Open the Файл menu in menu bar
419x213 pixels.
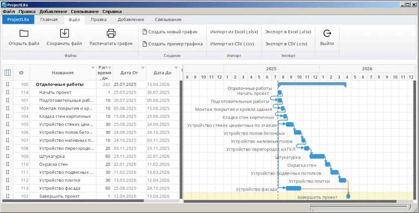click(x=9, y=11)
